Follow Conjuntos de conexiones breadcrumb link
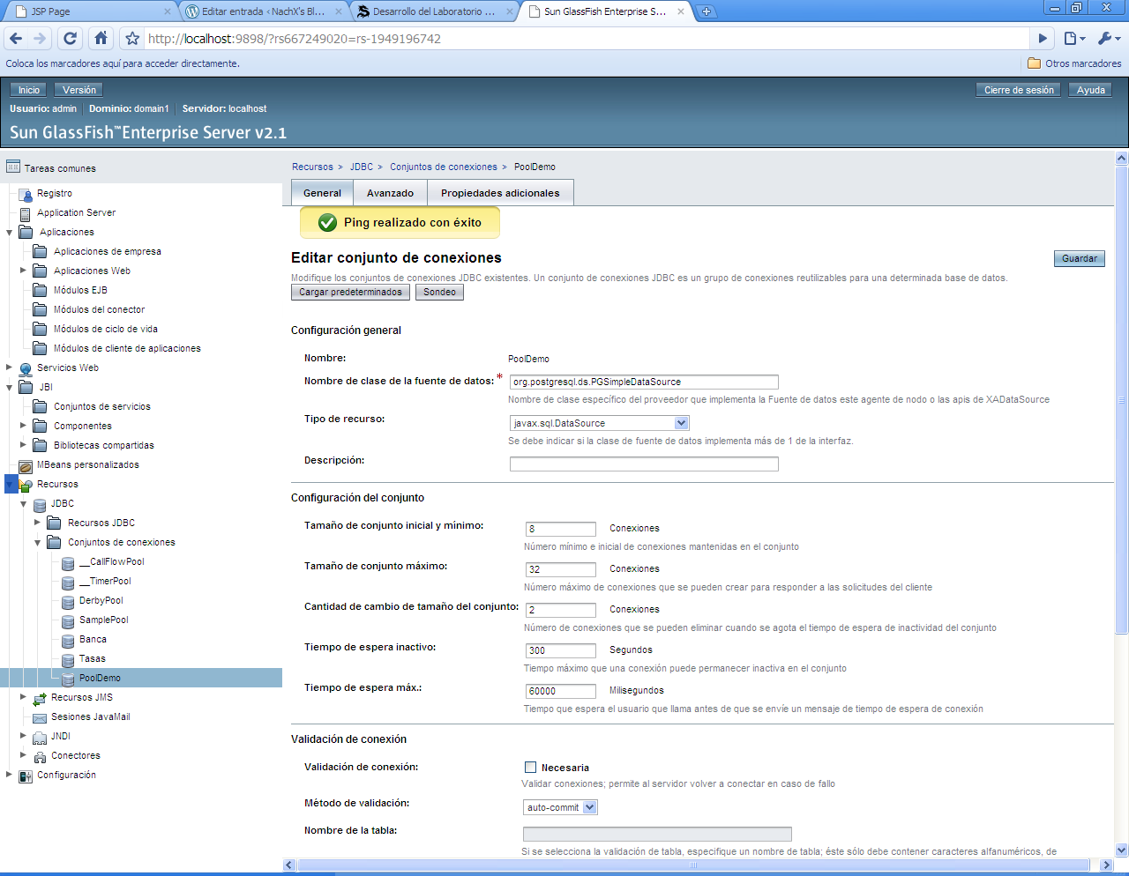Viewport: 1129px width, 876px height. (444, 167)
